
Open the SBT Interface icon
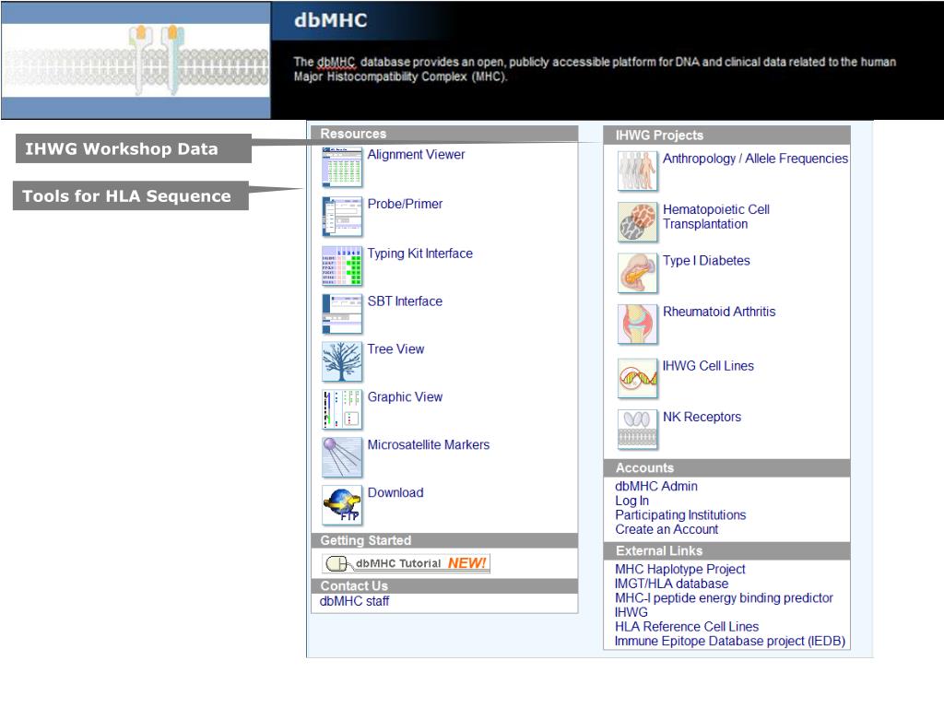pos(342,313)
